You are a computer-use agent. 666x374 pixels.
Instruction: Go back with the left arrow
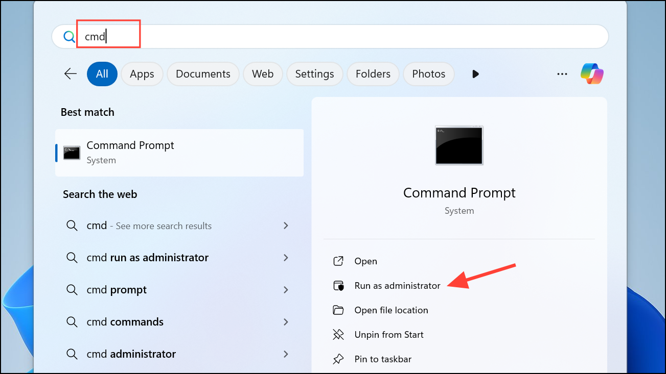point(71,74)
